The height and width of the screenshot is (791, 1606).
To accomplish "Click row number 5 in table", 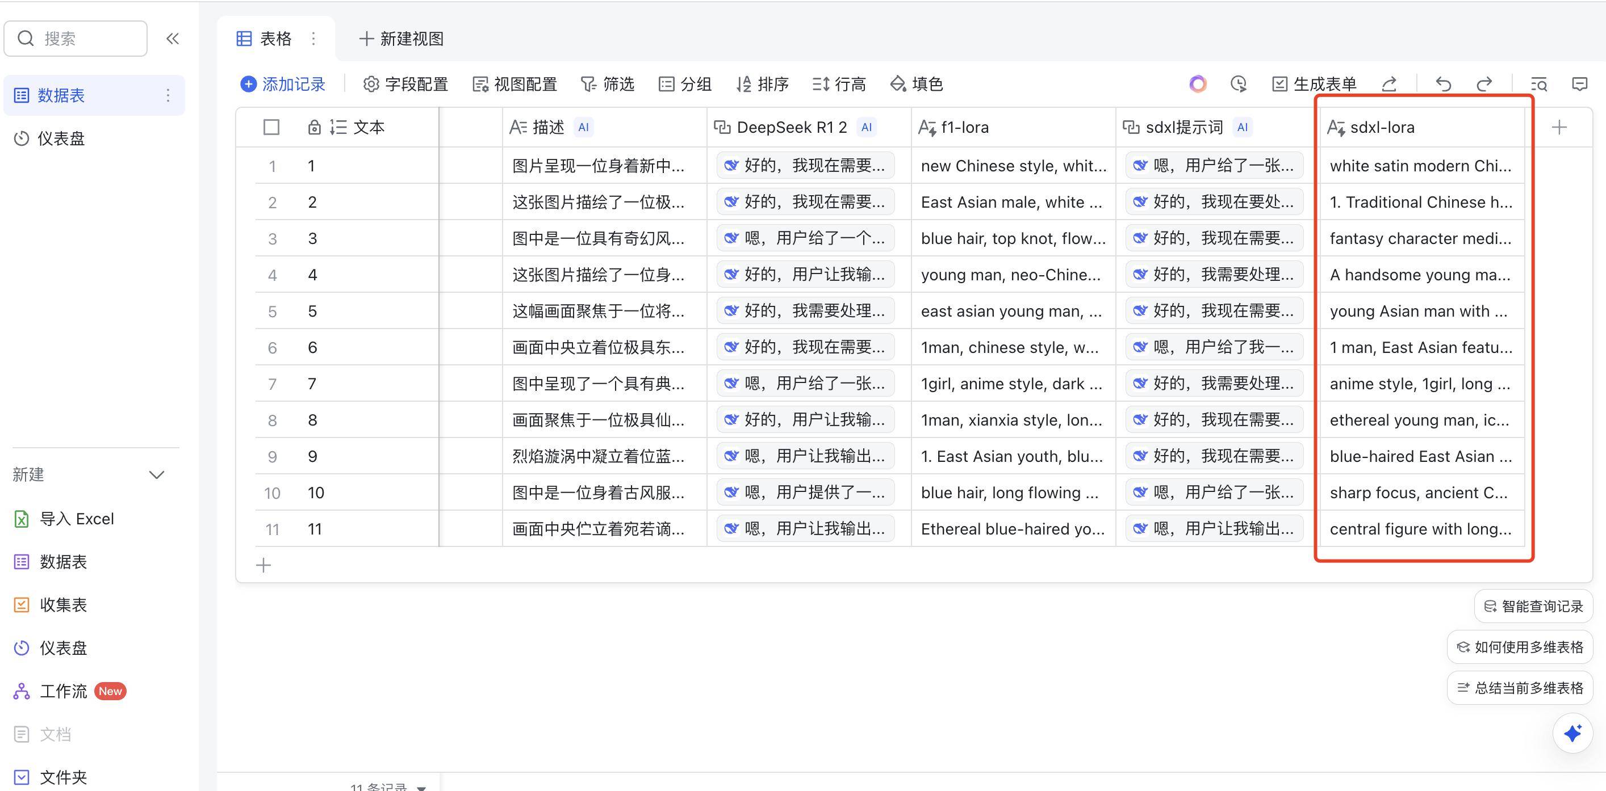I will (x=273, y=312).
